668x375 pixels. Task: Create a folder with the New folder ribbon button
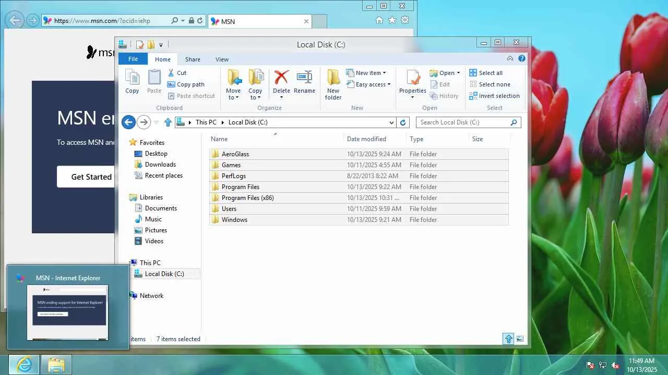pyautogui.click(x=333, y=84)
